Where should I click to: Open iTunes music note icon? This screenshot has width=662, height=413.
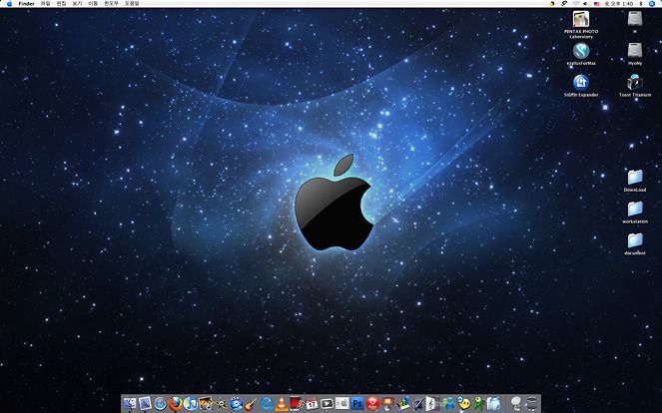pyautogui.click(x=191, y=404)
